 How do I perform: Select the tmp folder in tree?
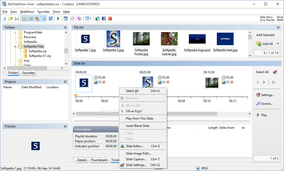click(x=26, y=61)
